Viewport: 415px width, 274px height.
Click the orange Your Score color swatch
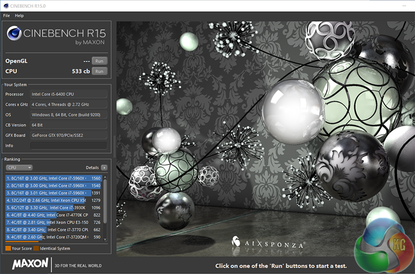(8, 249)
